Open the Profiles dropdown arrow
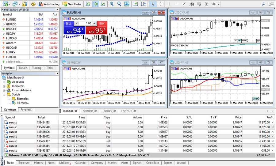This screenshot has width=276, height=166. 19,4
